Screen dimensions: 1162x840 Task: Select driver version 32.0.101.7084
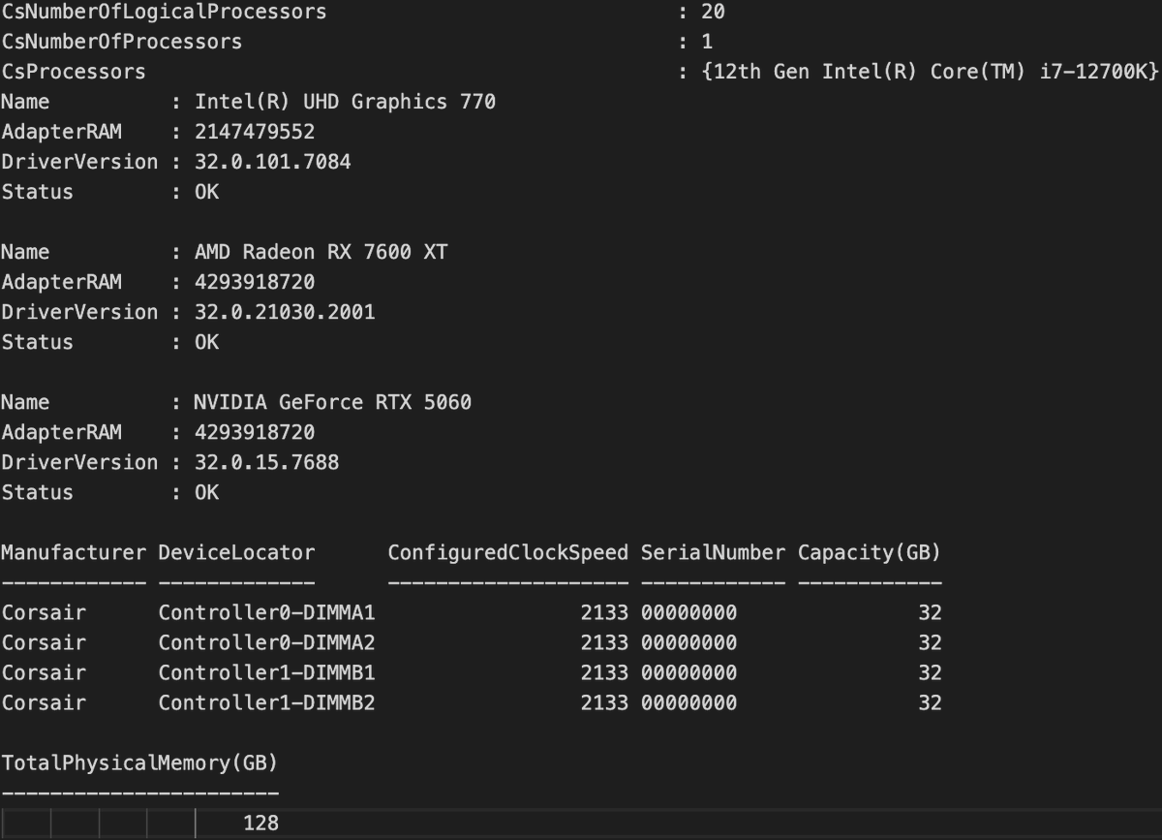tap(273, 163)
